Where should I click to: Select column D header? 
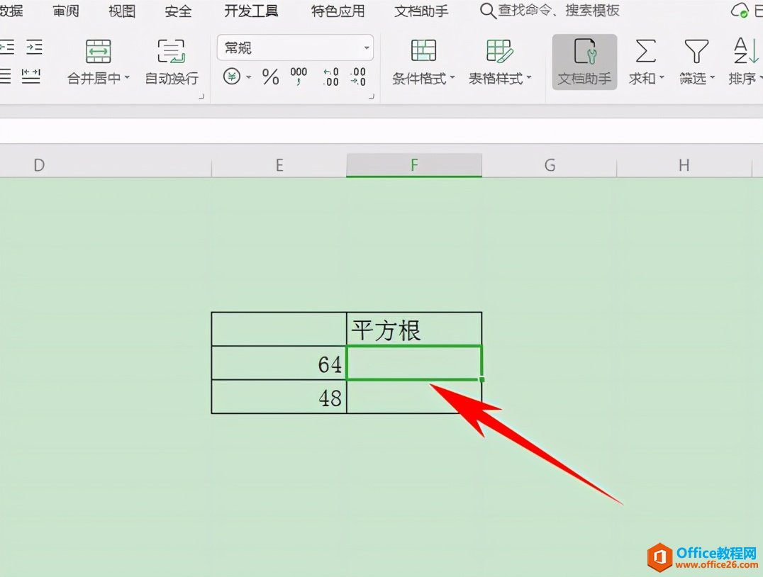coord(106,165)
